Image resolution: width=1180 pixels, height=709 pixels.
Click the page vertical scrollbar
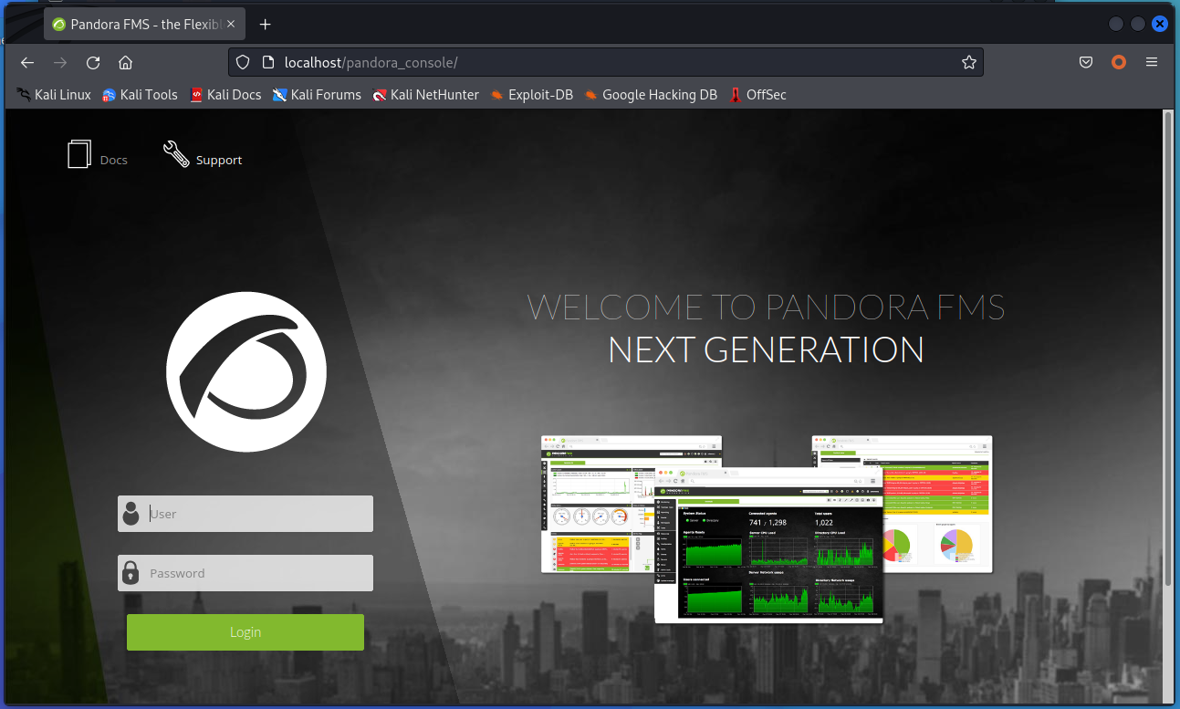click(x=1168, y=349)
